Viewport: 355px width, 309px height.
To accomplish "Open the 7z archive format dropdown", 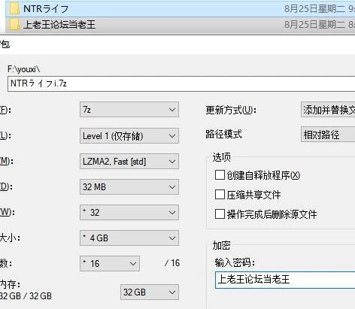I will point(129,110).
